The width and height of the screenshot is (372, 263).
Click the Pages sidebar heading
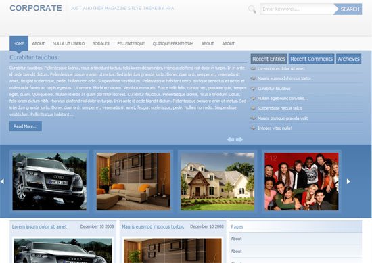[237, 226]
